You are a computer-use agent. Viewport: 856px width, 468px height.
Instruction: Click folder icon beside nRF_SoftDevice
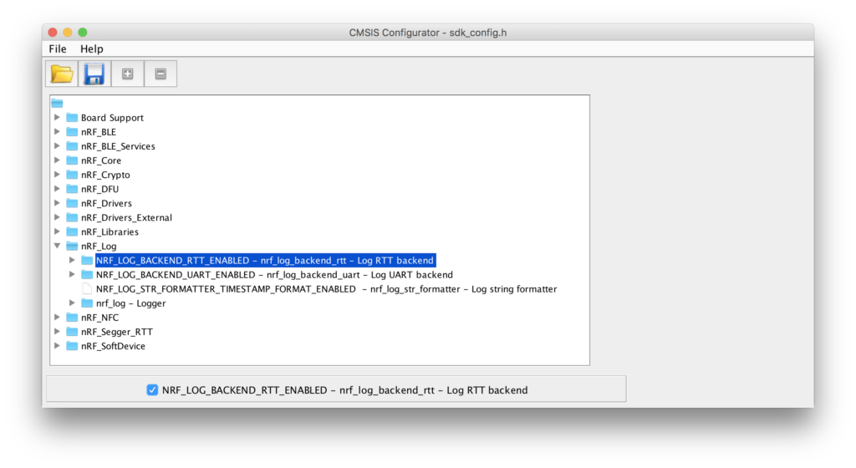coord(72,346)
